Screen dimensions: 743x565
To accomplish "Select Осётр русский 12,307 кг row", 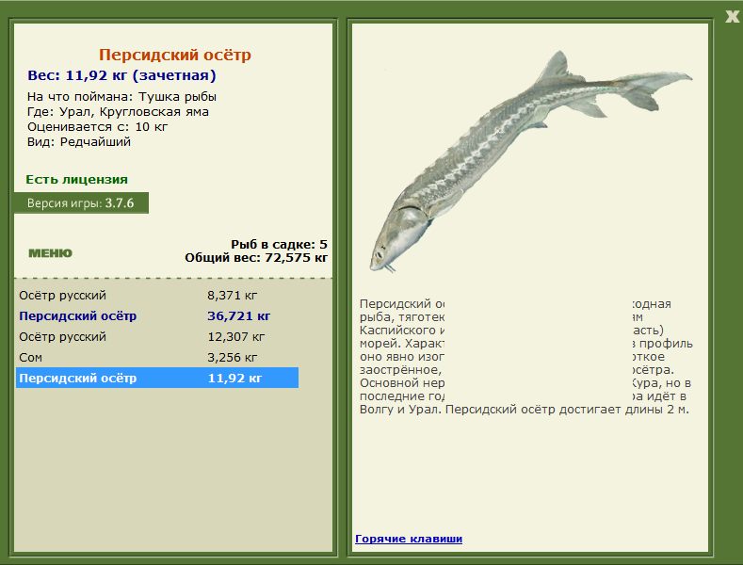I will pyautogui.click(x=157, y=337).
